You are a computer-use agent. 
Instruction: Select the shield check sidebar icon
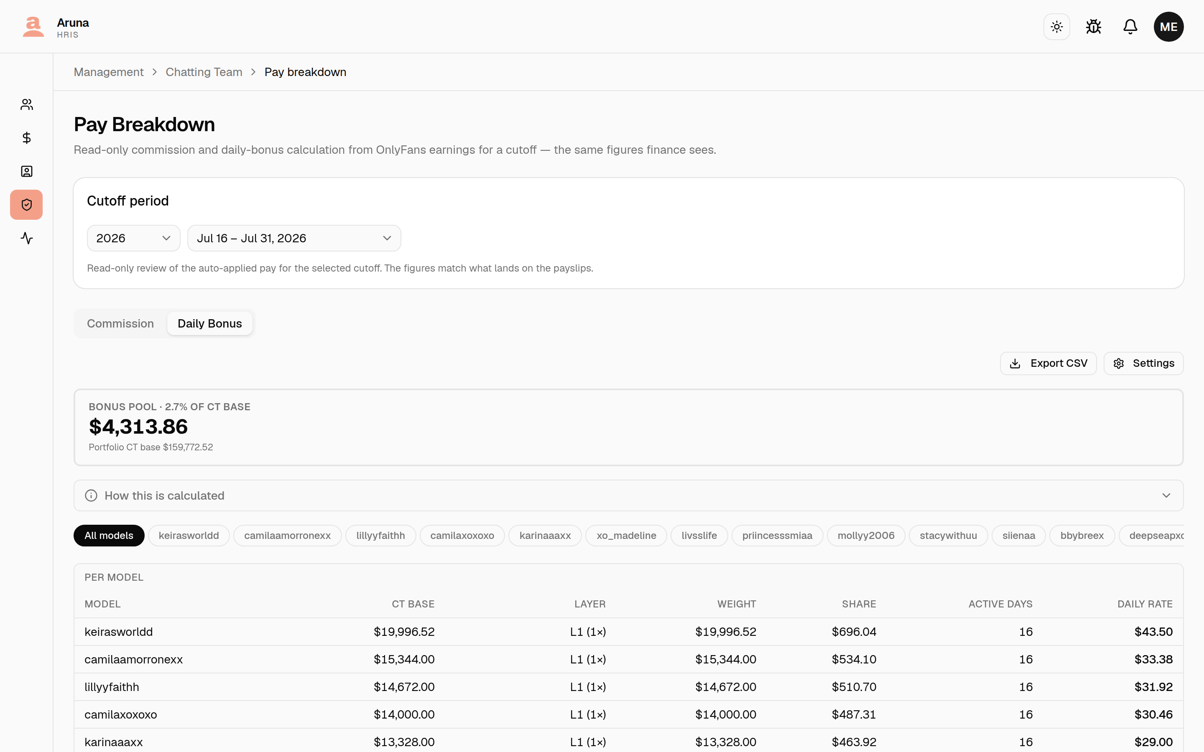coord(27,205)
